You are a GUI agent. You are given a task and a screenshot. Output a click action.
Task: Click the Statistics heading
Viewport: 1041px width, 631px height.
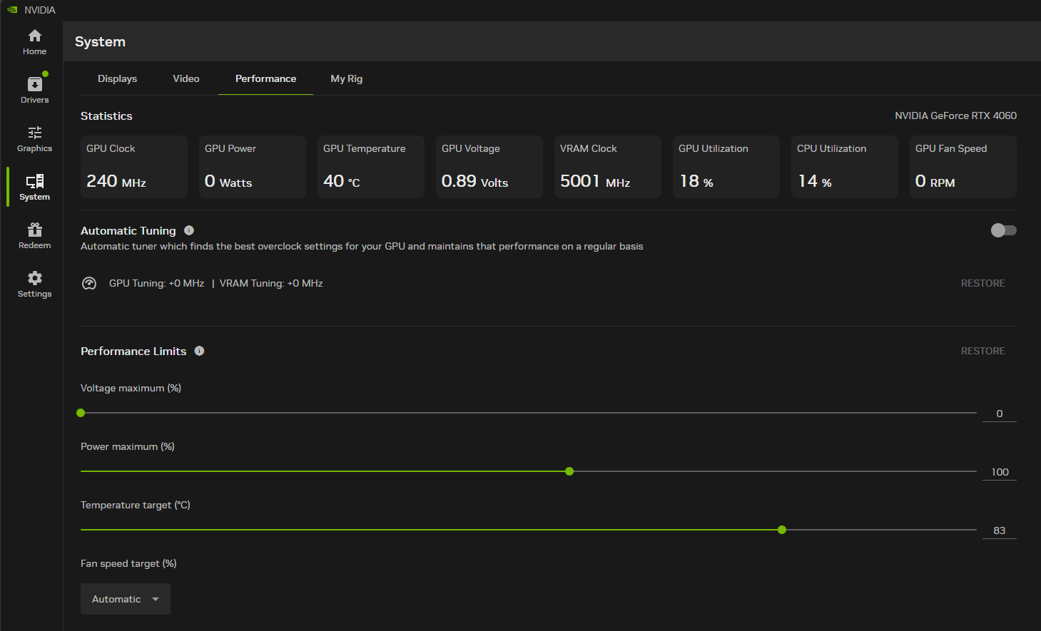point(106,116)
